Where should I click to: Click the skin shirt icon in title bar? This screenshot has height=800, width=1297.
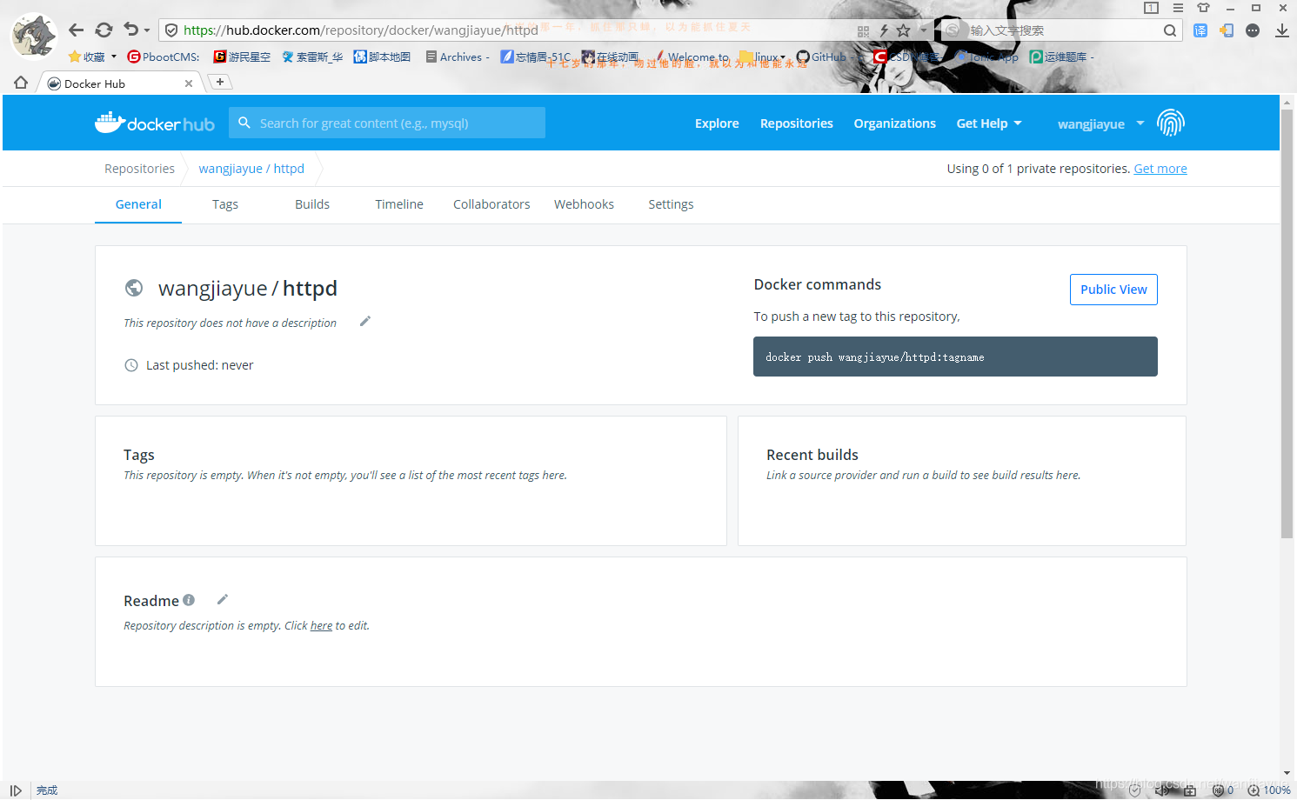tap(1204, 8)
